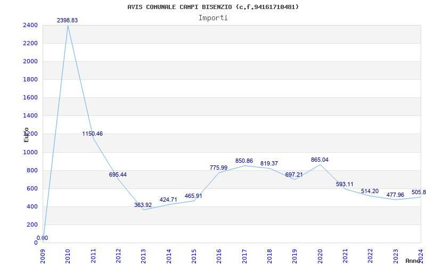Select the 1150.46 data label

[93, 134]
